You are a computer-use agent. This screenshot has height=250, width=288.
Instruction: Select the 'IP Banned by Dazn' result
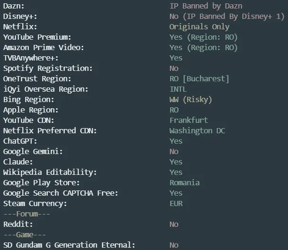tap(206, 6)
